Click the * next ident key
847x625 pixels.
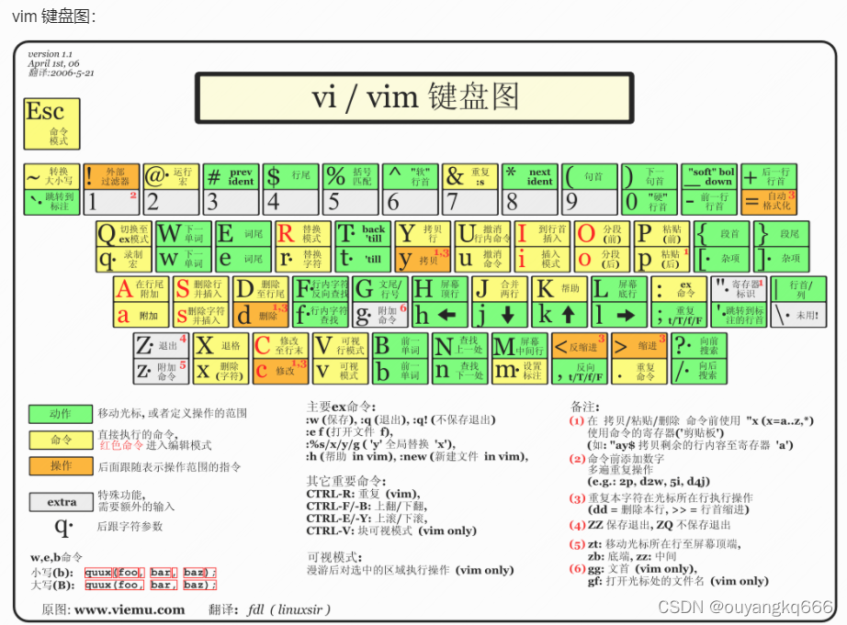point(530,176)
